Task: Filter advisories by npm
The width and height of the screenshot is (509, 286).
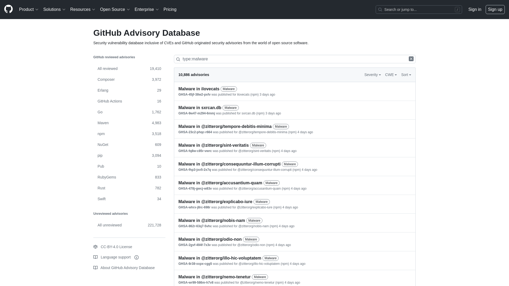Action: click(129, 134)
